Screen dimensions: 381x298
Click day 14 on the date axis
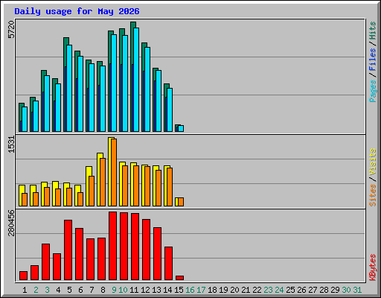[167, 290]
